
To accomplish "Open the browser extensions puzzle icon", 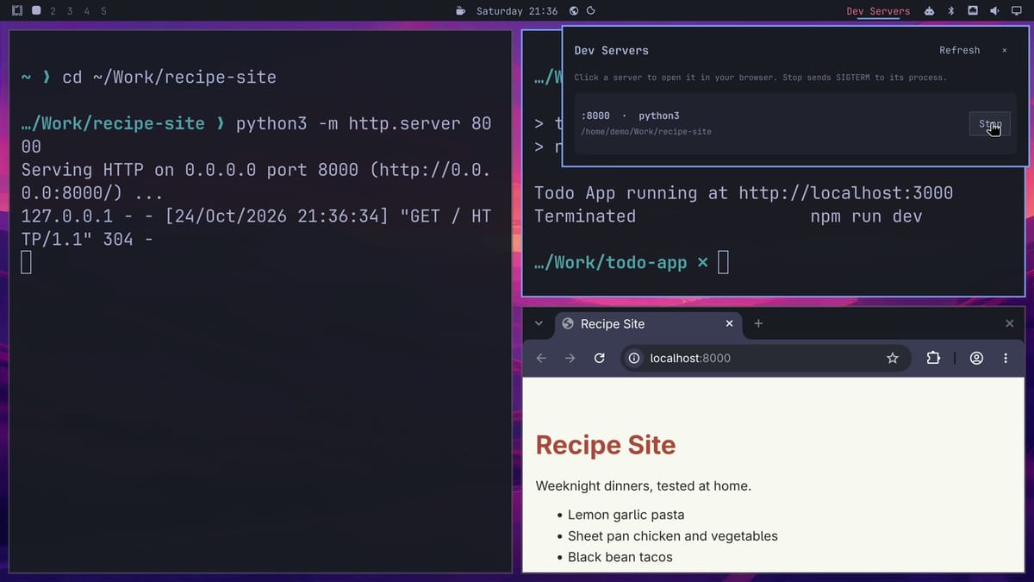I will [933, 358].
